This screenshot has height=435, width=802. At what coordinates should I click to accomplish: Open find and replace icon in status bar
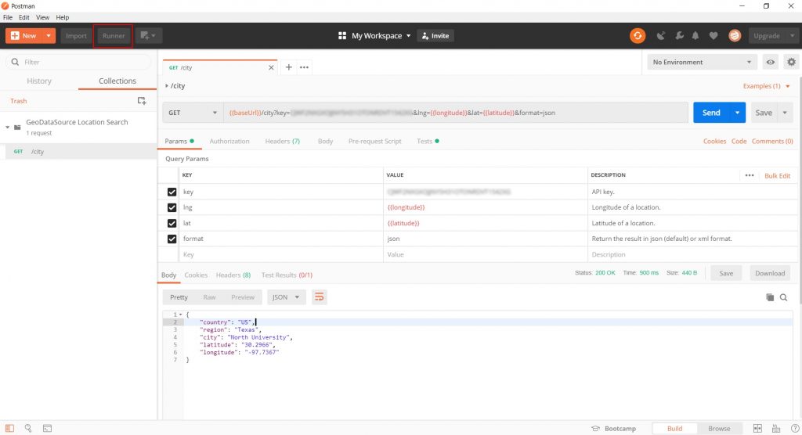point(28,429)
